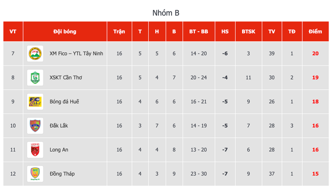Open the XSKT Cần Thơ team link

[x=66, y=77]
